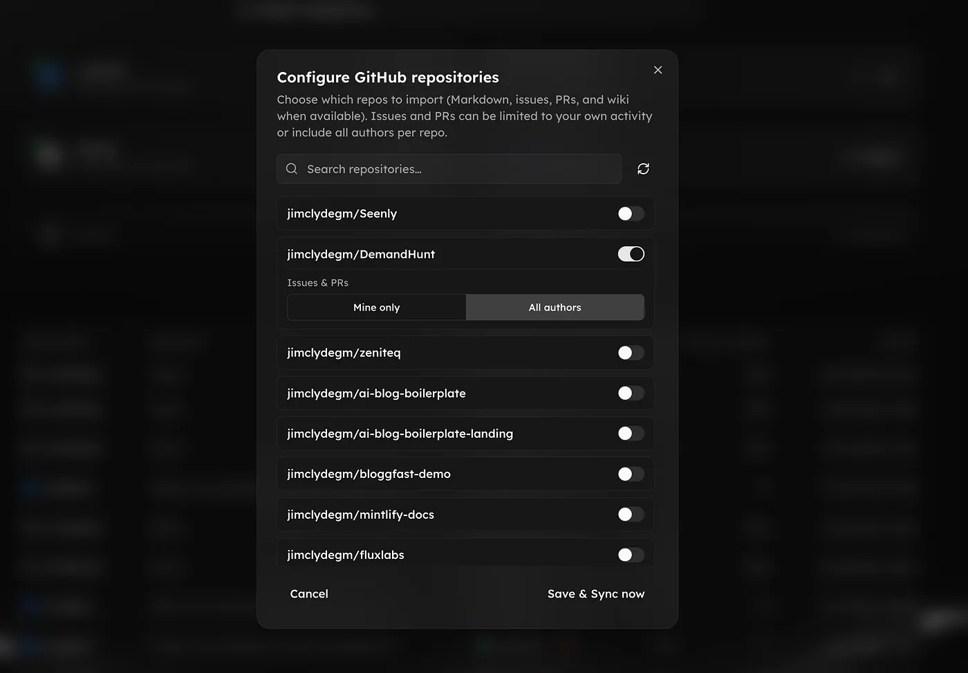Click the jimclydegm/mintlify-docs name
968x673 pixels.
[x=360, y=515]
